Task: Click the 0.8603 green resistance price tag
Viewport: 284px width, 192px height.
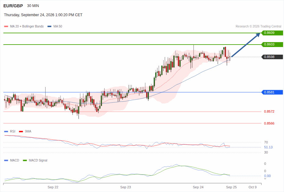Action: tap(272, 45)
